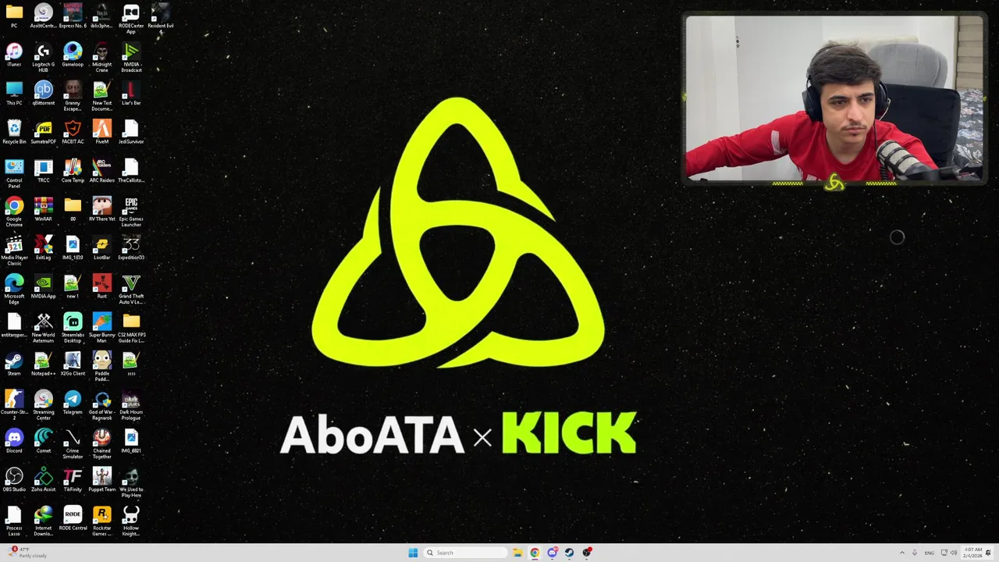
Task: Select the RODE Central desktop icon
Action: (x=73, y=518)
